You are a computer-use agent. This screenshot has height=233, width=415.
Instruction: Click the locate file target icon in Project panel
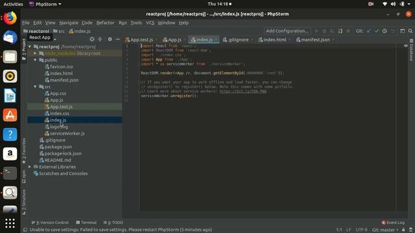pyautogui.click(x=92, y=39)
